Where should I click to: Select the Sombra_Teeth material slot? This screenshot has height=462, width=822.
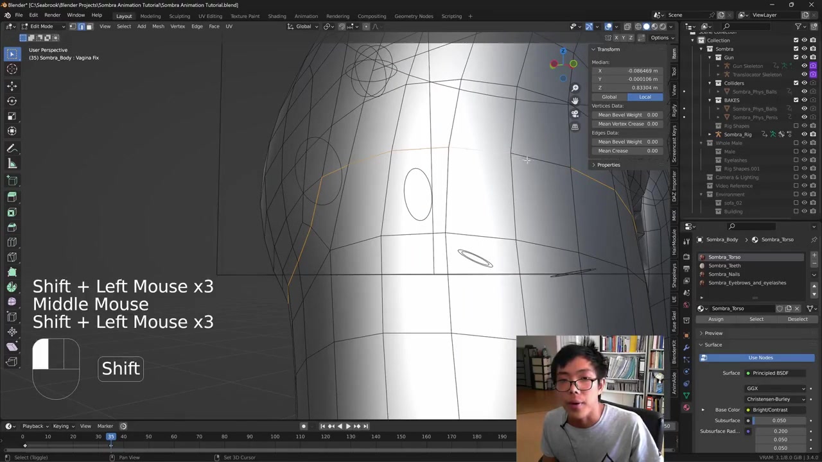[724, 266]
